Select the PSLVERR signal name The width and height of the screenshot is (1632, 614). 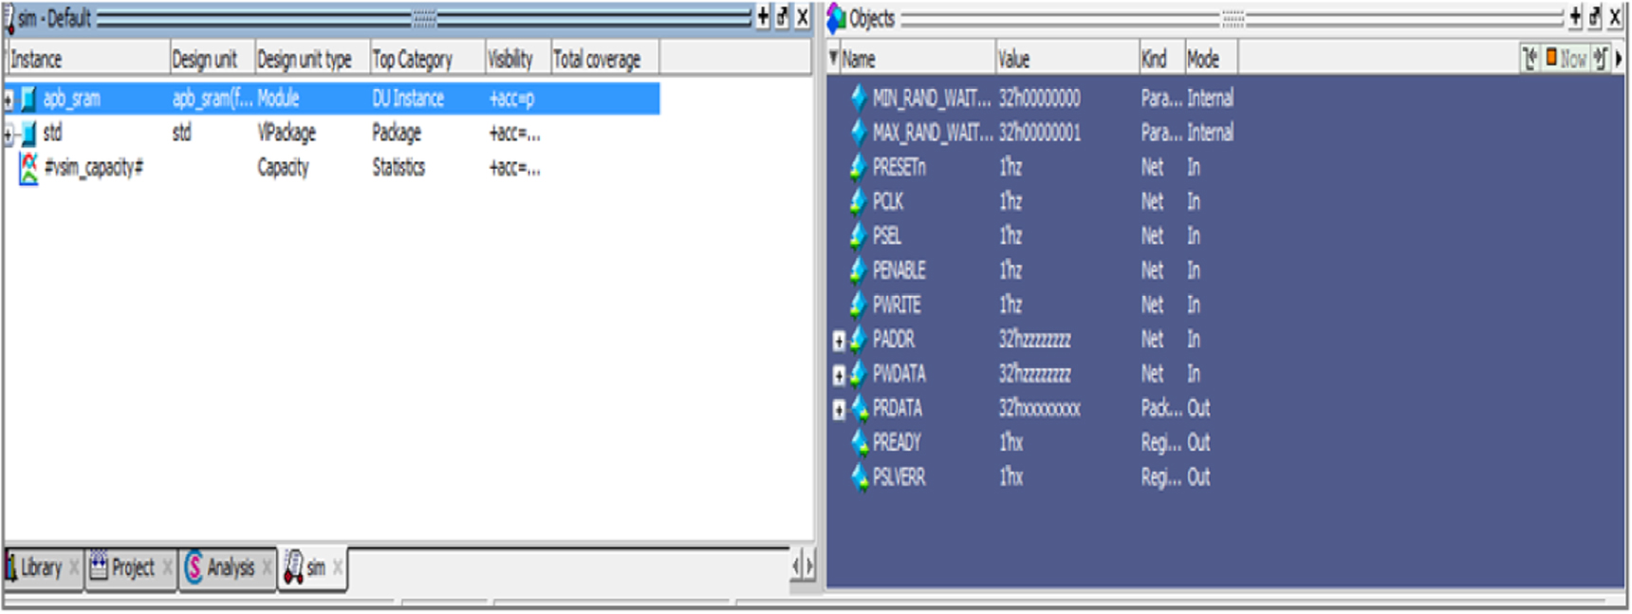coord(899,477)
